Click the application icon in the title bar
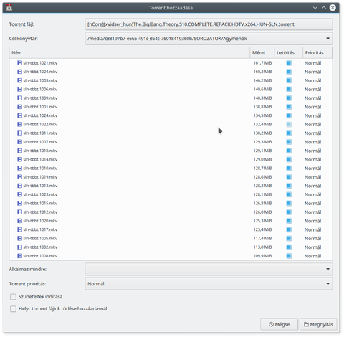This screenshot has width=344, height=337. coord(9,8)
